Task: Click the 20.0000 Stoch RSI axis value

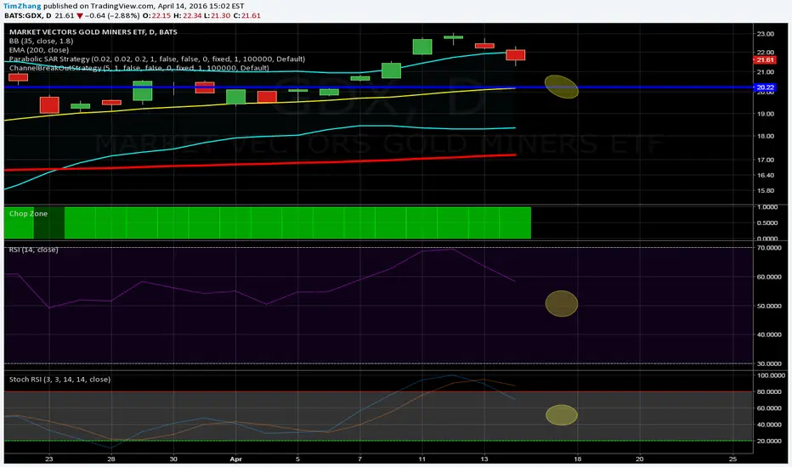Action: [x=769, y=441]
